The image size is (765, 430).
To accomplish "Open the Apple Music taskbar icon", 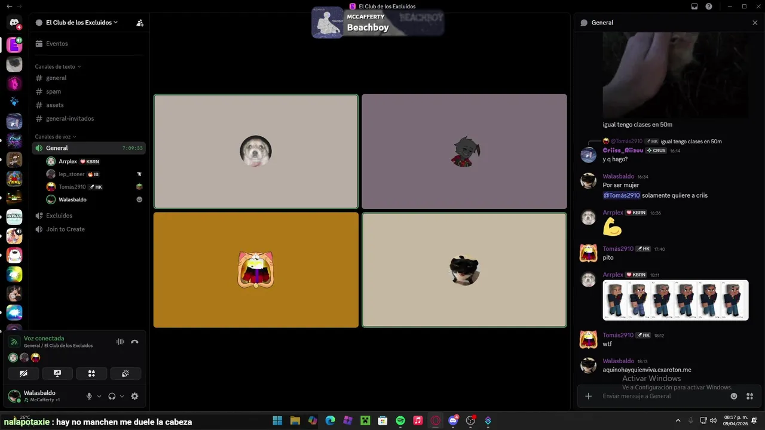I will pos(418,420).
